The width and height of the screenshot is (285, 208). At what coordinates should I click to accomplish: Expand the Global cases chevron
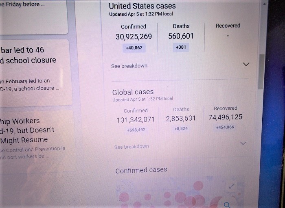click(243, 143)
